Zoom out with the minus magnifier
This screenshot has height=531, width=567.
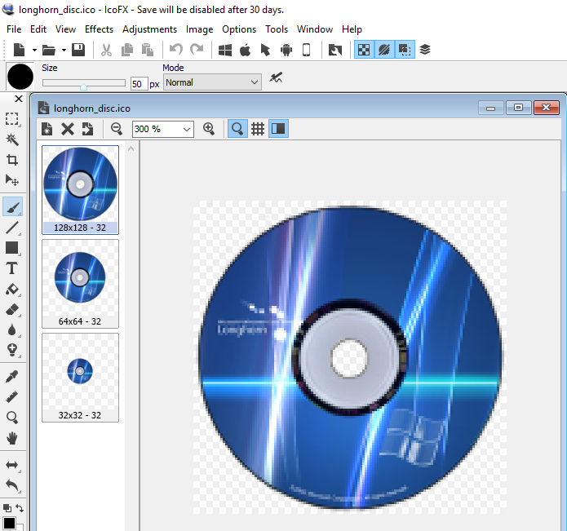(117, 129)
